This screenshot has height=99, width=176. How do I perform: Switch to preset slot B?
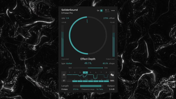[108, 10]
